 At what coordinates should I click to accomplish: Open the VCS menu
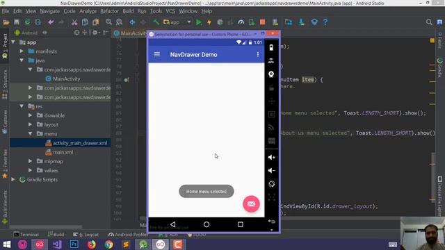tap(170, 11)
